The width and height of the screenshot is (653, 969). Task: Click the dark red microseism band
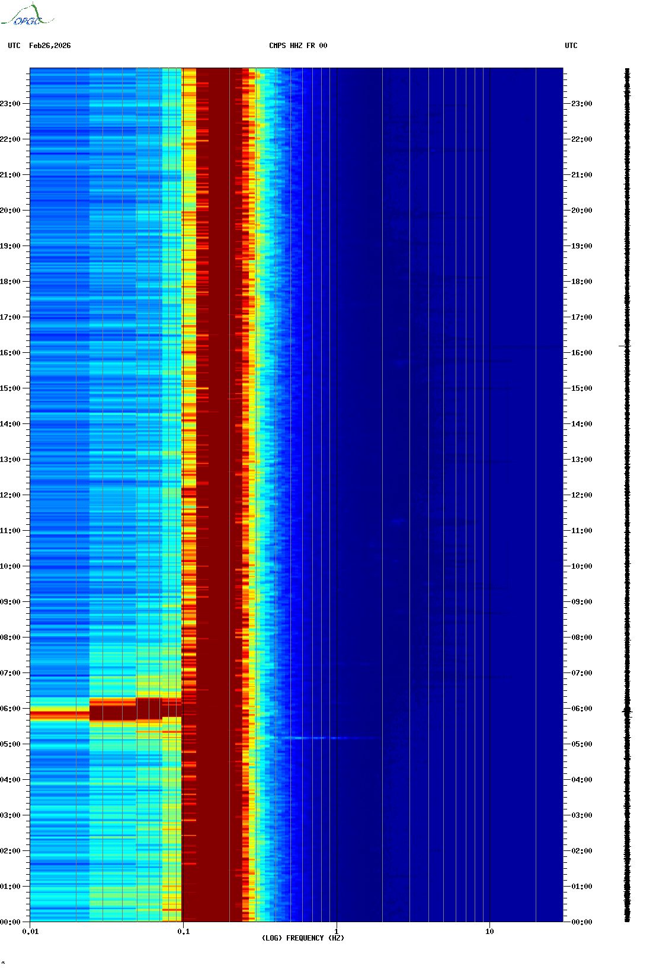[x=219, y=495]
